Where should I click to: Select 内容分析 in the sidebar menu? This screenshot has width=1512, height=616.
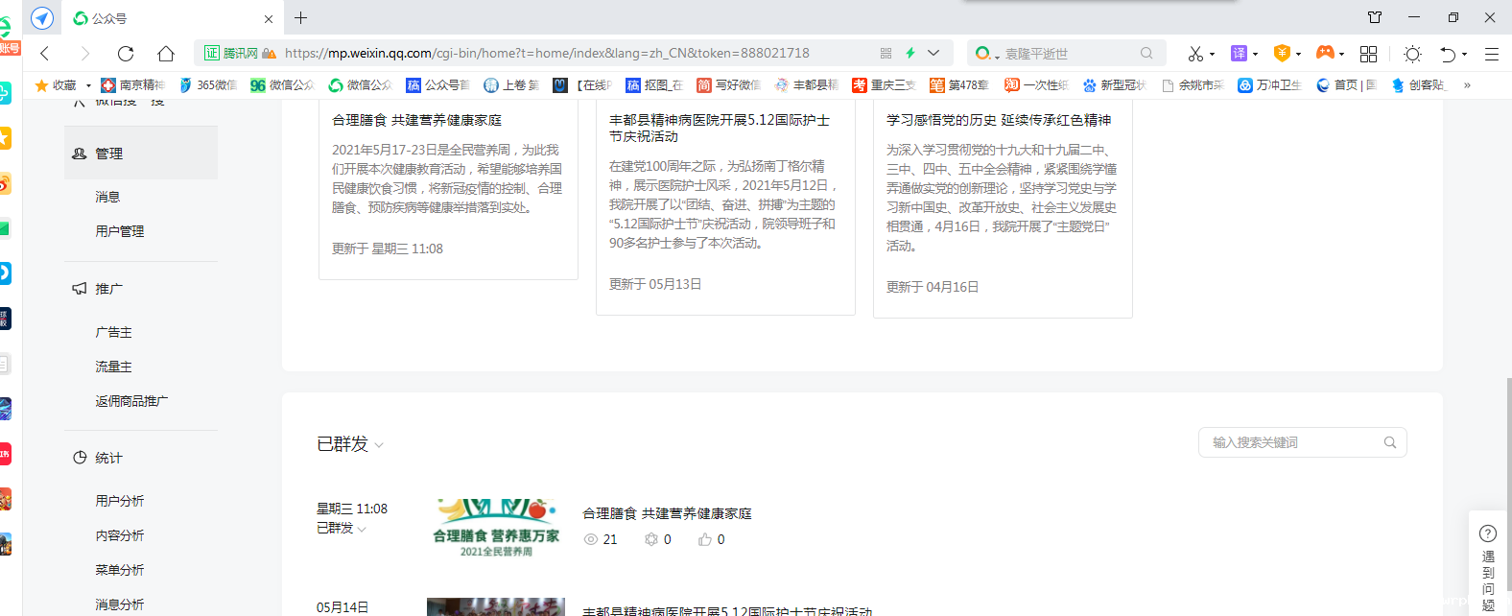[120, 535]
